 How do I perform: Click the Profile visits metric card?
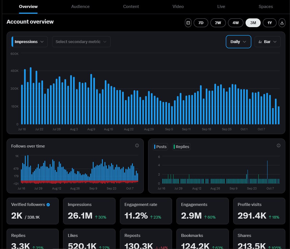259,211
